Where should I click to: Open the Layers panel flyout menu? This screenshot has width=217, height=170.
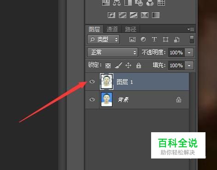tap(191, 29)
